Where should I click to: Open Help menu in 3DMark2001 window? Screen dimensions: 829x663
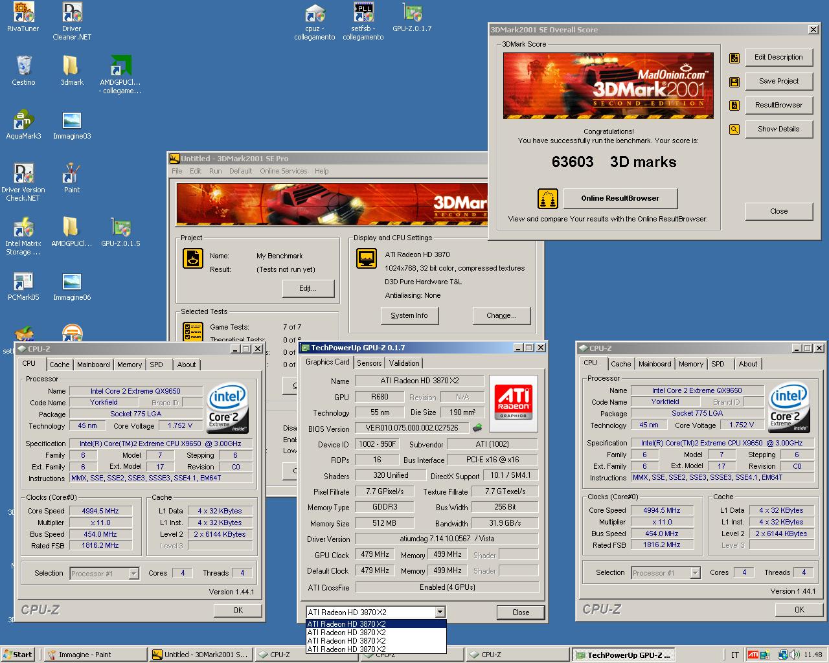(322, 171)
